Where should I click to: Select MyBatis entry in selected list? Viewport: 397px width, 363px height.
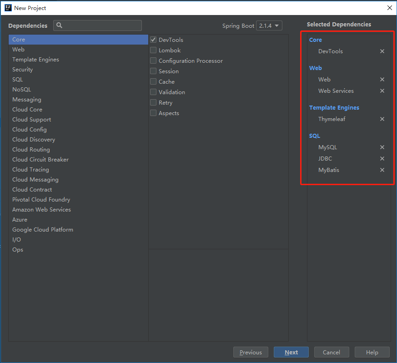coord(329,170)
